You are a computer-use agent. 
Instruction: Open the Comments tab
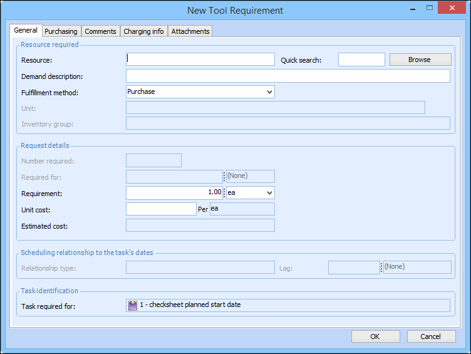100,31
